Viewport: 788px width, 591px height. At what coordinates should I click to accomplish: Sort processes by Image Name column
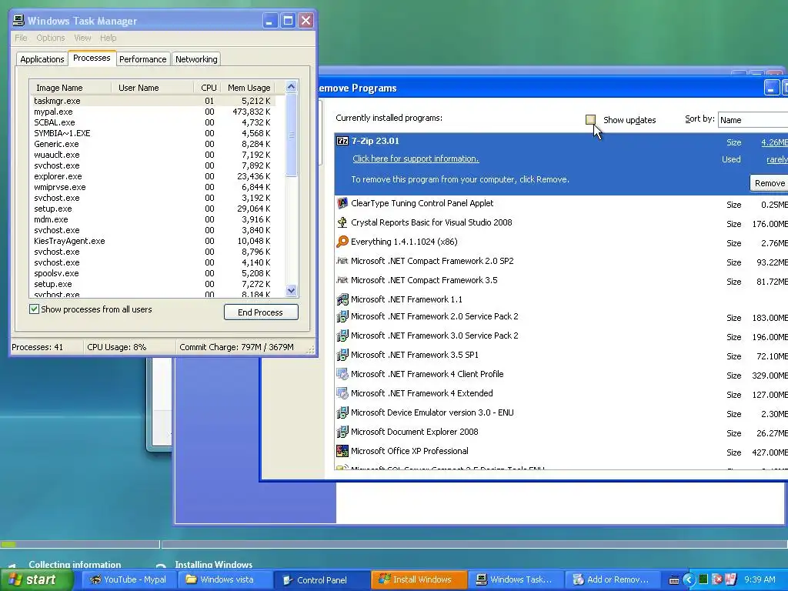coord(70,88)
